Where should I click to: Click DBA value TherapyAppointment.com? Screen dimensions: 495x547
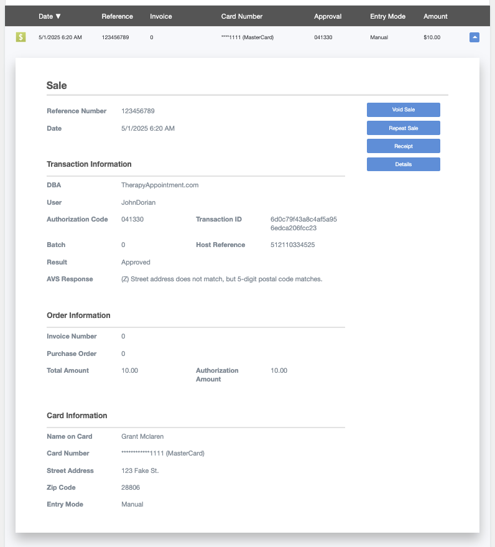click(x=160, y=185)
